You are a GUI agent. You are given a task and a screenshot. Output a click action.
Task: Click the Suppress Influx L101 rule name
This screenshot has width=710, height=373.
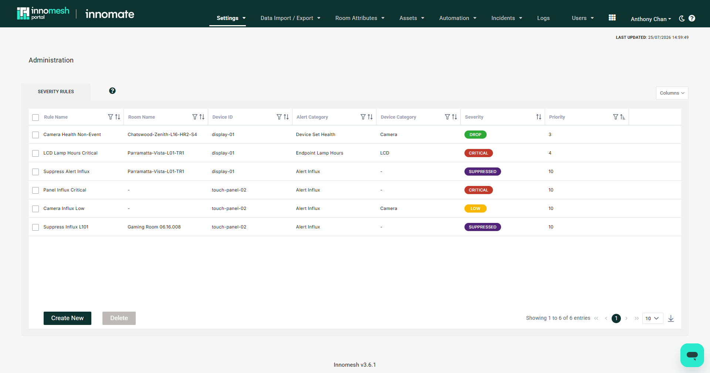point(66,227)
